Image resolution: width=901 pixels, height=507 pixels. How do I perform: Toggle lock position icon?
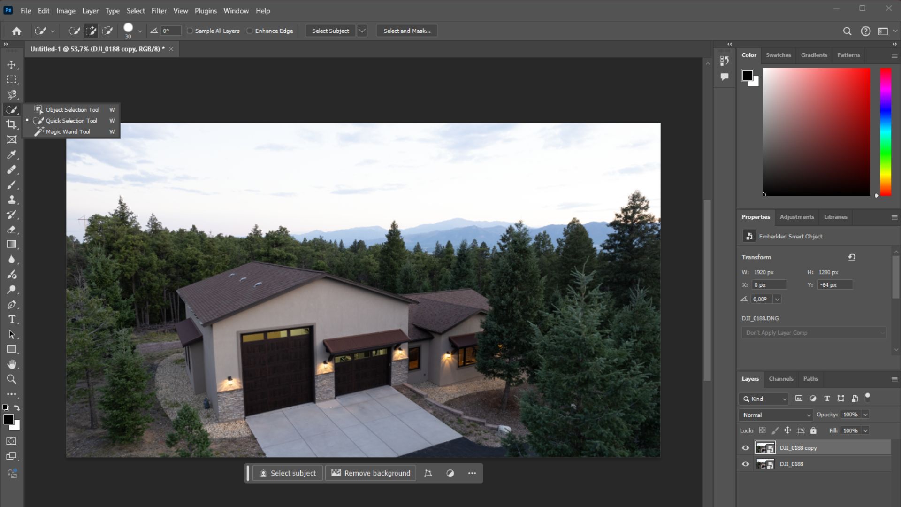788,430
